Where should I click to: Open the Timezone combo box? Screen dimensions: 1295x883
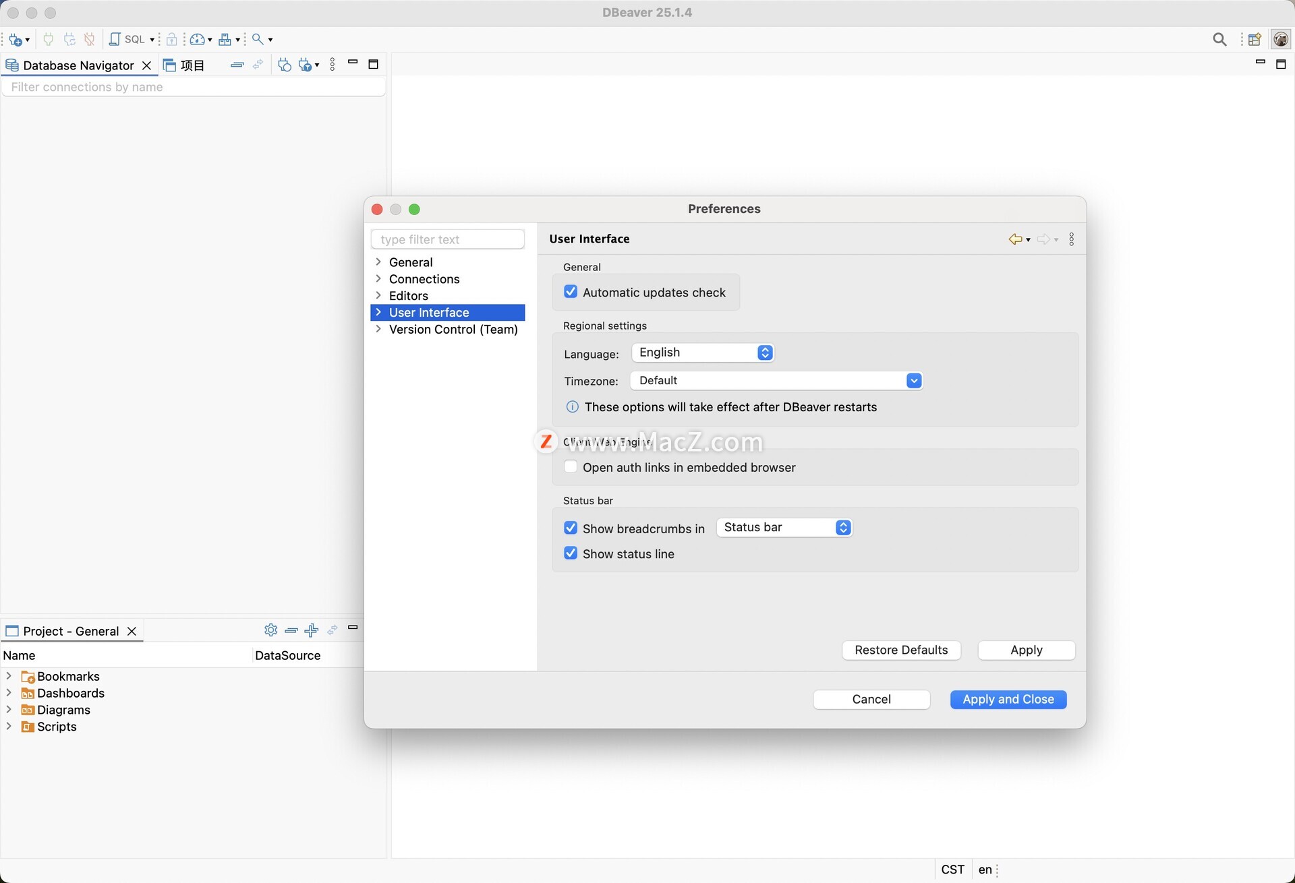coord(776,381)
